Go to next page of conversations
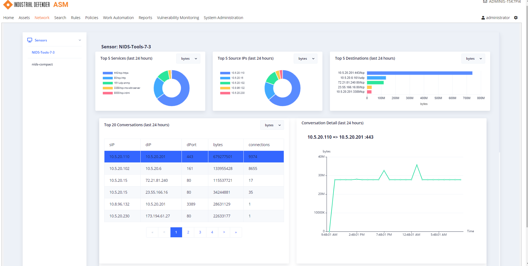 tap(224, 232)
